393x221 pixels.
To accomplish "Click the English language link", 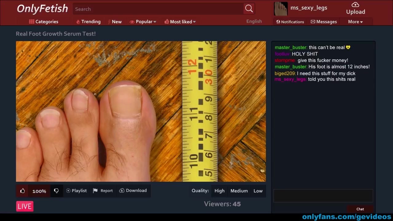I will pyautogui.click(x=254, y=21).
